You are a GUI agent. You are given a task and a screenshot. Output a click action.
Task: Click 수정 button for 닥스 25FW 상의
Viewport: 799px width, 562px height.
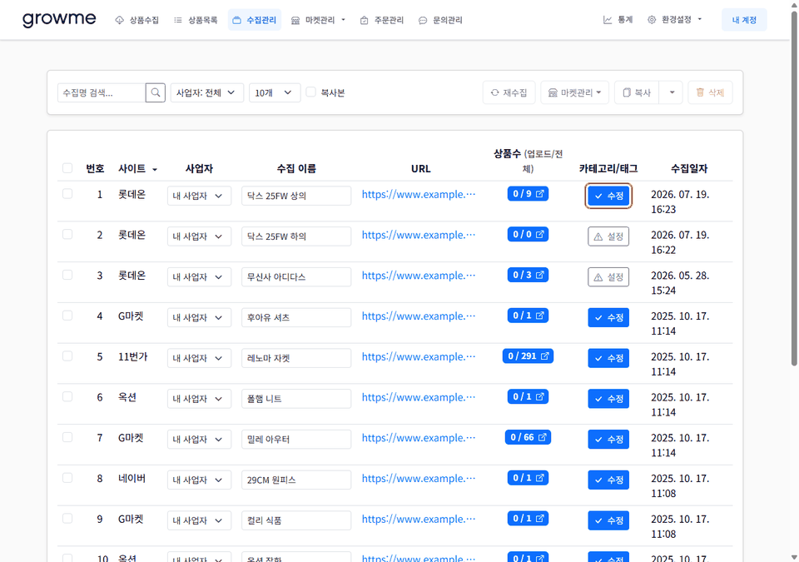pyautogui.click(x=608, y=196)
